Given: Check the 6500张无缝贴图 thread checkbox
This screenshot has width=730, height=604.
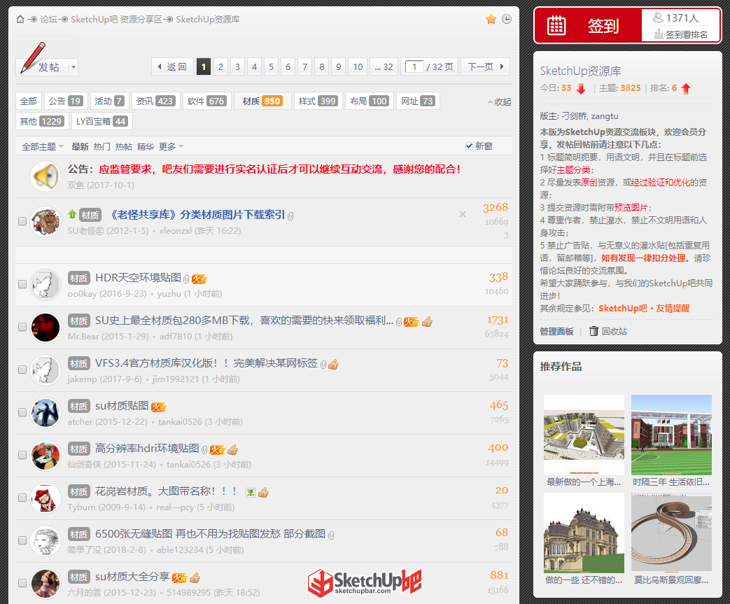Looking at the screenshot, I should [22, 540].
